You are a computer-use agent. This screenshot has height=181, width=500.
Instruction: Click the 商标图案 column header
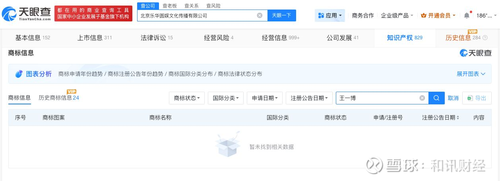54,117
